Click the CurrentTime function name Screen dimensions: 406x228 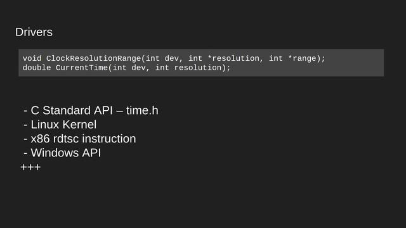pos(82,68)
